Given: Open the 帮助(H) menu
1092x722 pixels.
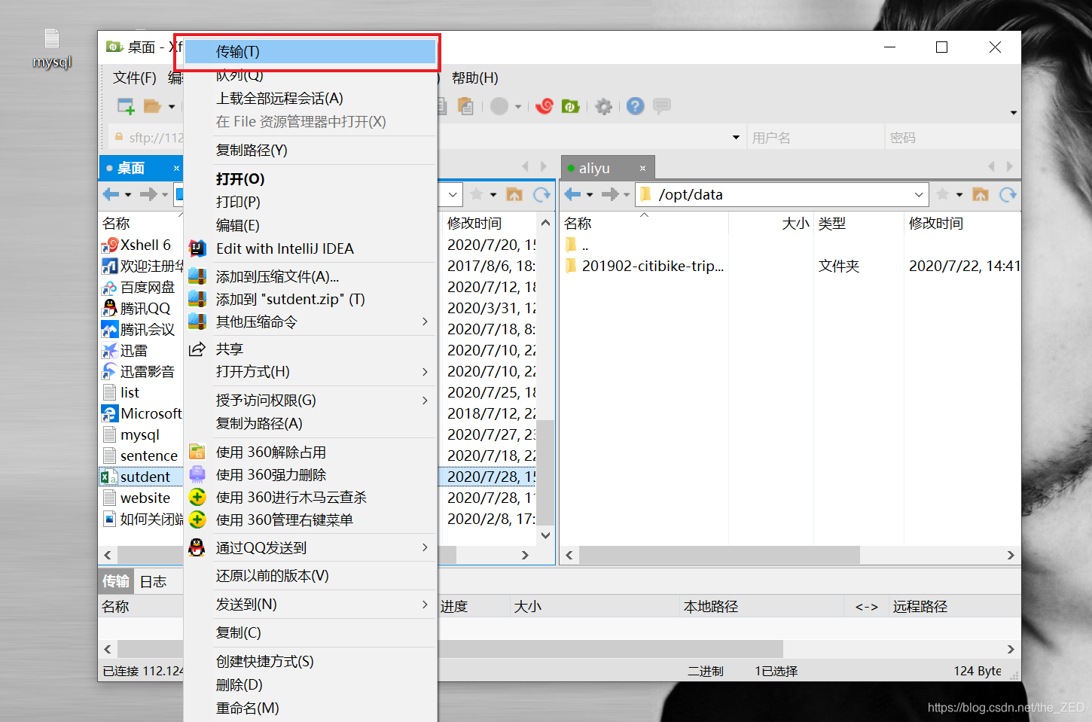Looking at the screenshot, I should pos(475,78).
